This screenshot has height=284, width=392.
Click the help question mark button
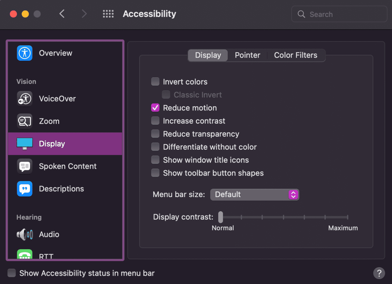(379, 273)
